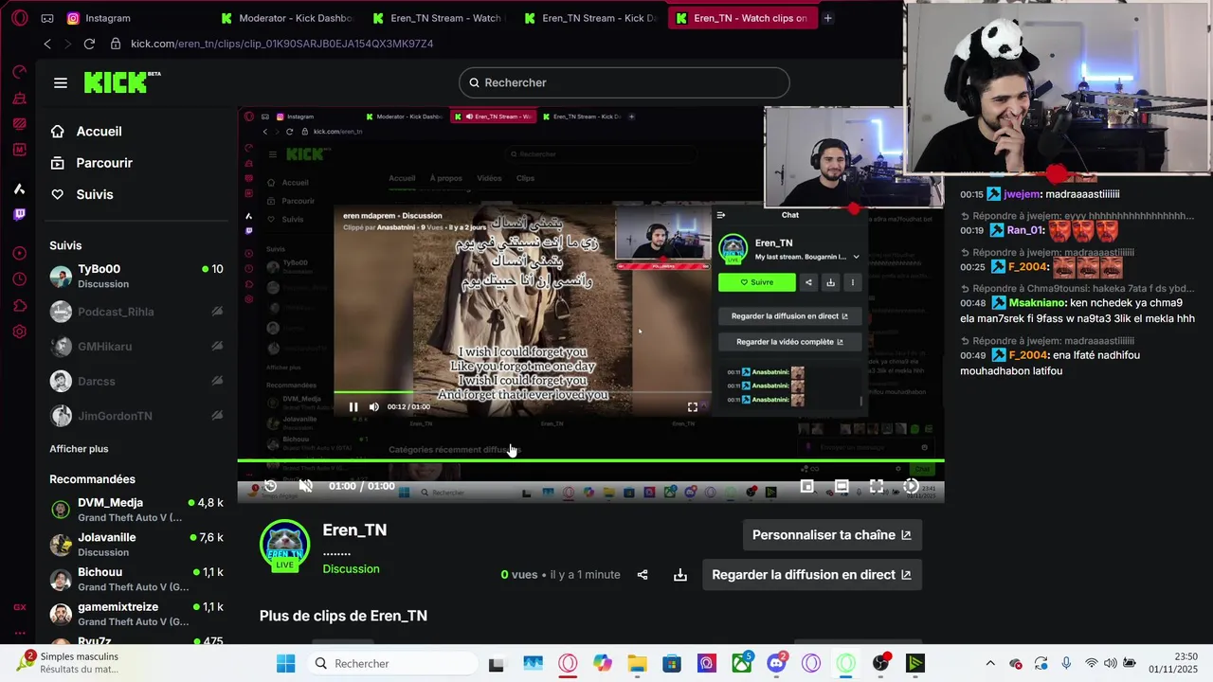Toggle clip fullscreen mode

877,486
